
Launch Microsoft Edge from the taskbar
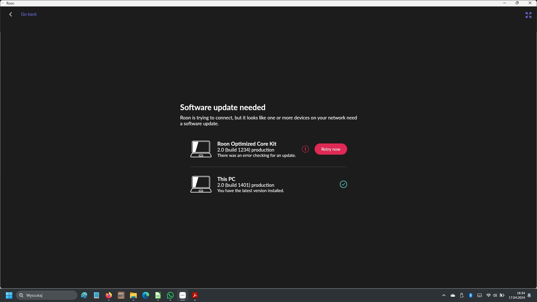[146, 295]
